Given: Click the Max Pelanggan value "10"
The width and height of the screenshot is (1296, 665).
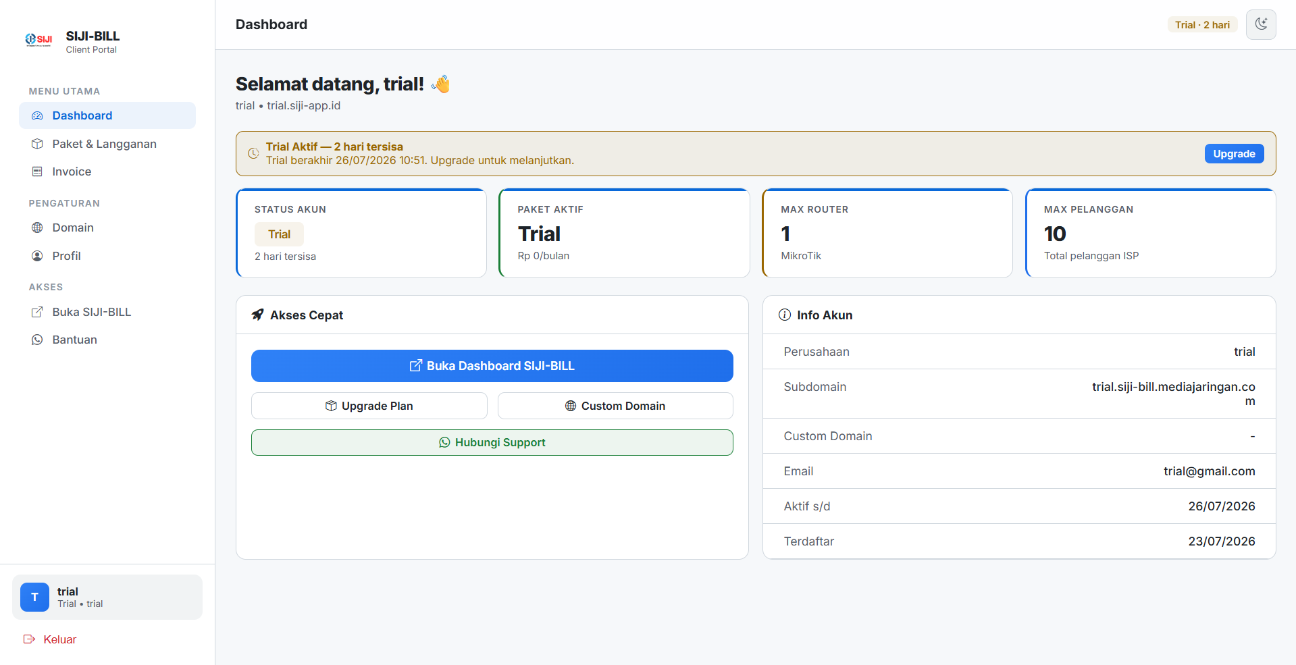Looking at the screenshot, I should point(1055,234).
